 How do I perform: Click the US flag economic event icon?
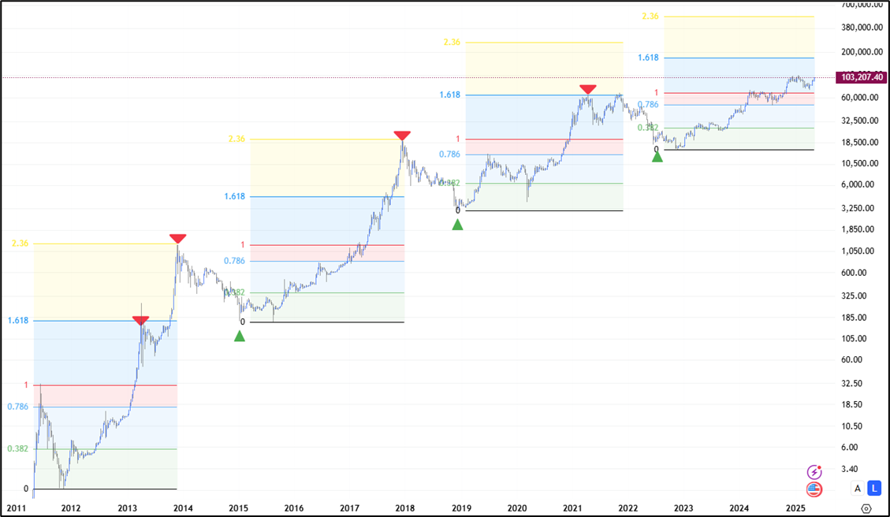pos(814,489)
